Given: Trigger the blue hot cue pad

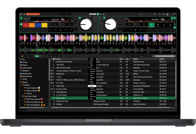Looking at the screenshot, I should coord(38,25).
